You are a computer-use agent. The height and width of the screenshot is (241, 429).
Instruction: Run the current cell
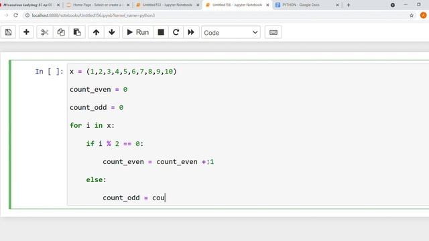point(138,32)
